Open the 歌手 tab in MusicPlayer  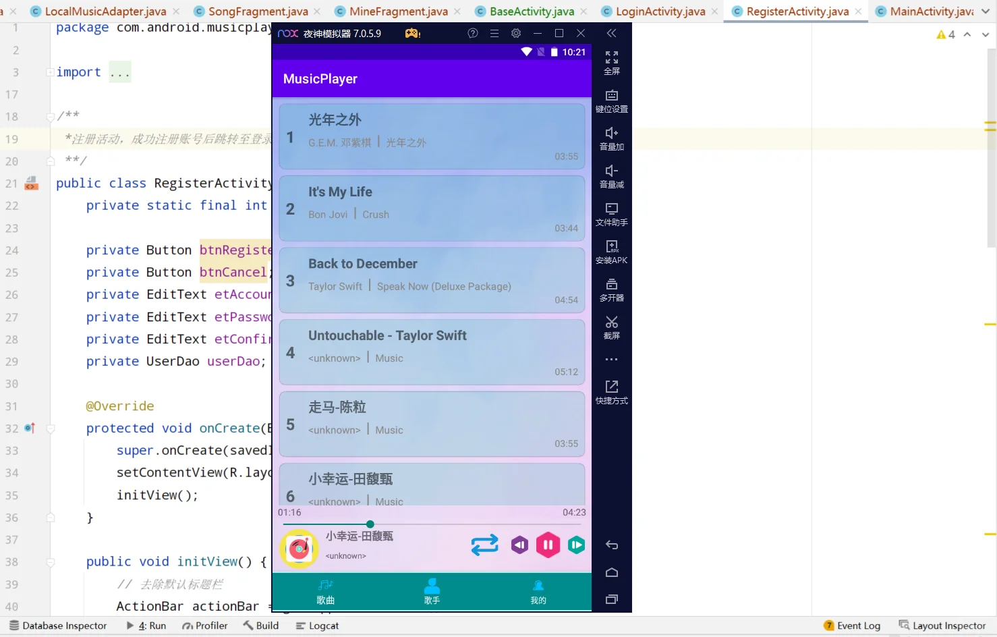(432, 591)
